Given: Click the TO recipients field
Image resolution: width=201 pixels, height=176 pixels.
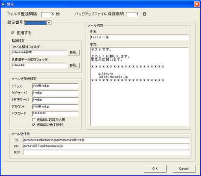Looking at the screenshot, I should coord(106,140).
